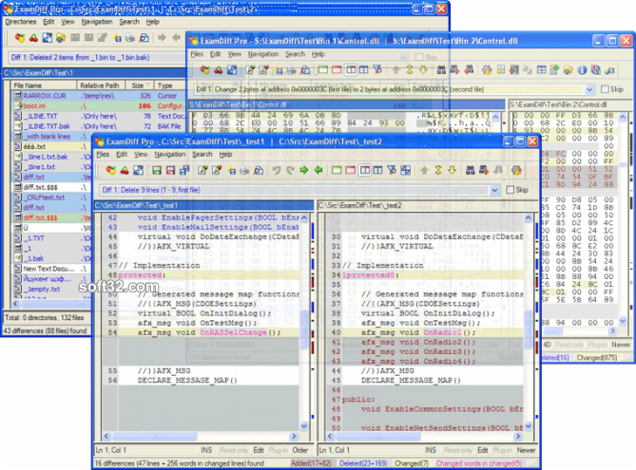Click Size column sort arrow in directory window
Viewport: 636px width, 470px height.
click(149, 85)
